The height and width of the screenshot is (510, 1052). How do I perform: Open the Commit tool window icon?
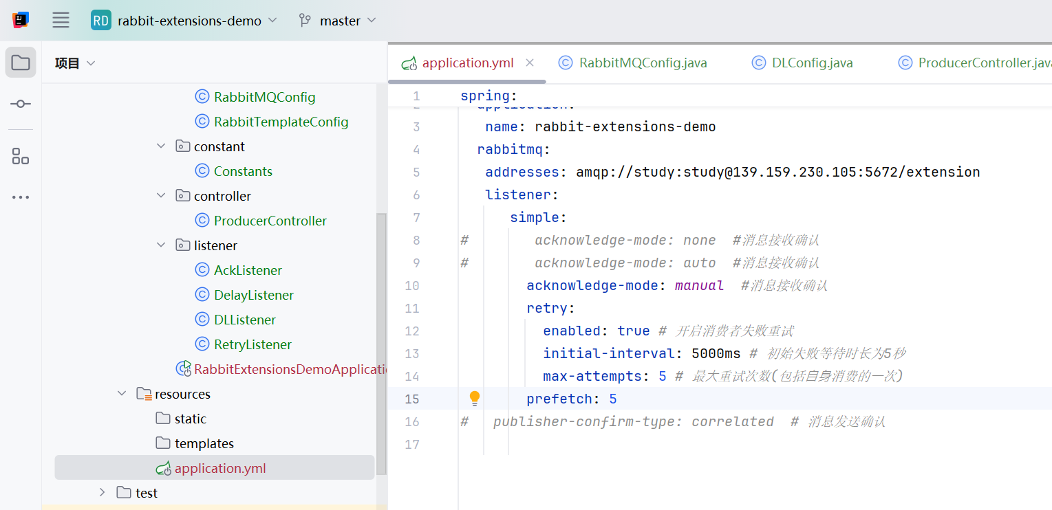[21, 104]
